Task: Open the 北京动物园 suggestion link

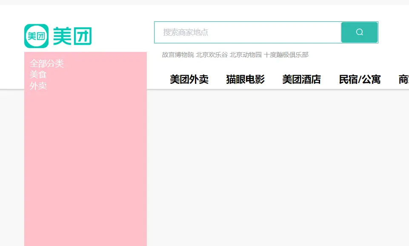Action: (x=246, y=55)
